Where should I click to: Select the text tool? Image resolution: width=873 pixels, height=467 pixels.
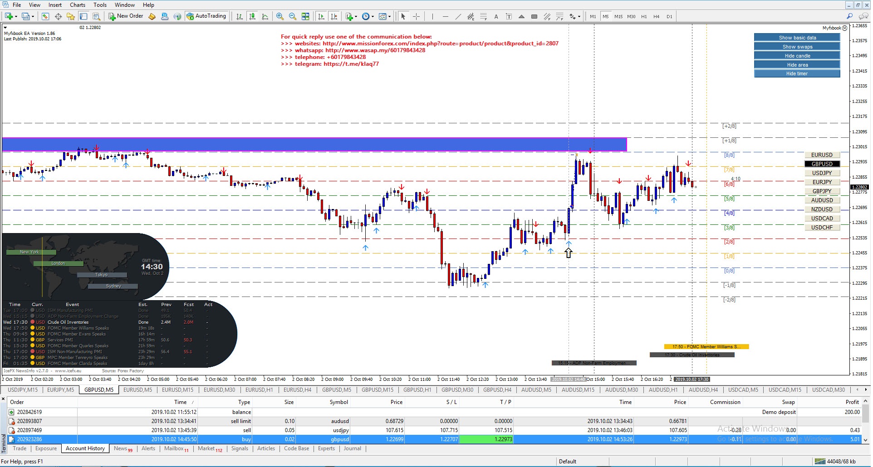coord(496,16)
